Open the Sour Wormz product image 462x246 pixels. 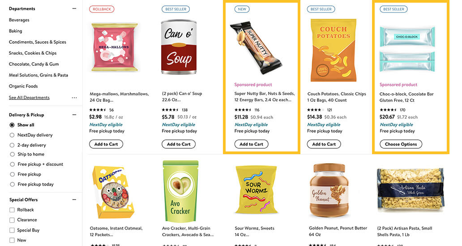click(x=256, y=189)
